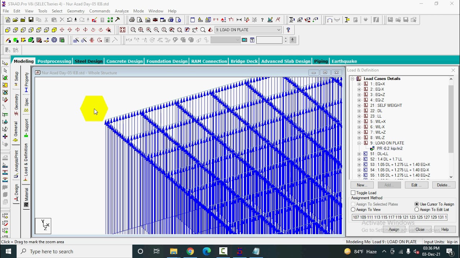The image size is (460, 258).
Task: Select Assign To View radio button
Action: [x=353, y=210]
